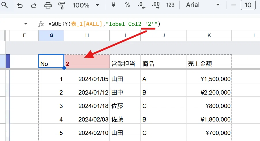Select the No cell with value 3

(x=51, y=103)
